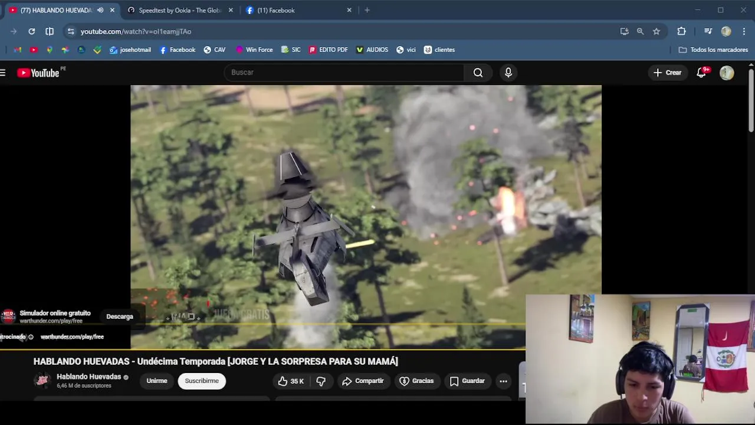Open josehotmail bookmark

[130, 50]
